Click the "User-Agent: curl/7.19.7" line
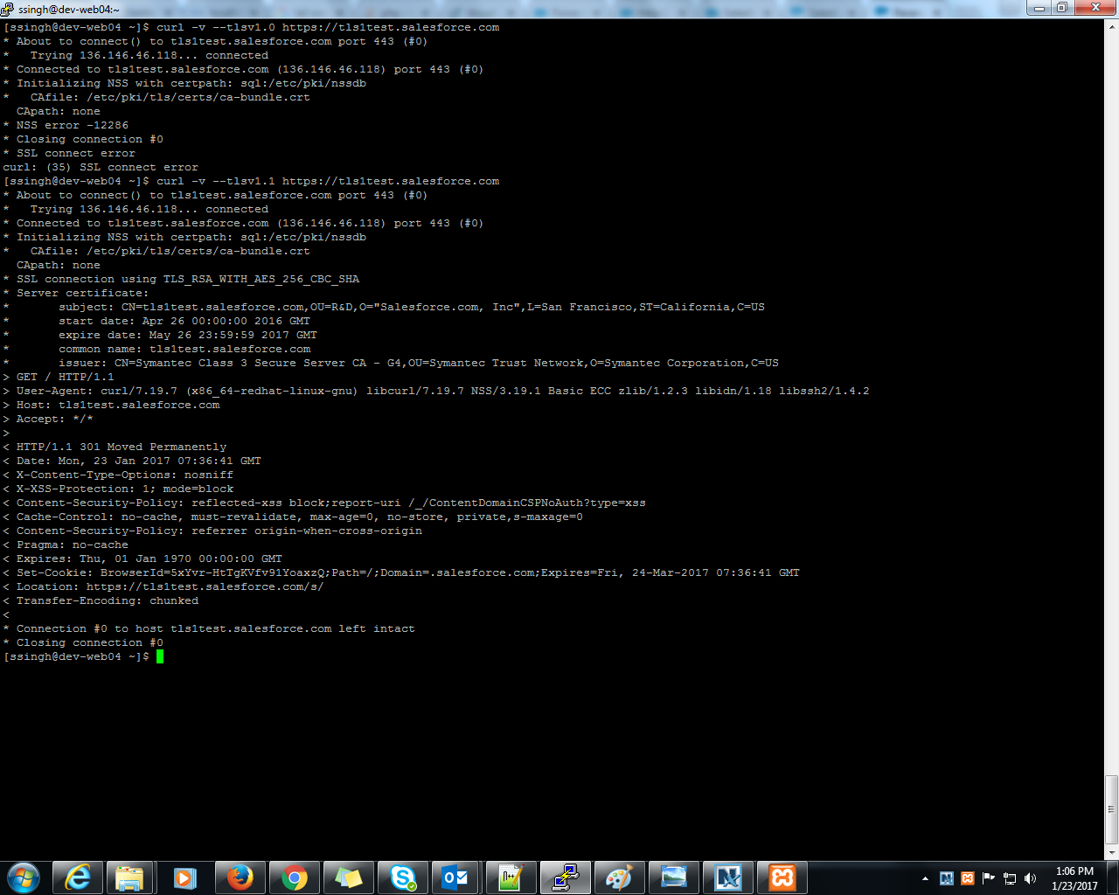Viewport: 1119px width, 895px height. pyautogui.click(x=436, y=391)
